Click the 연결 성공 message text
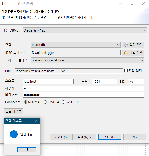The height and width of the screenshot is (156, 149). tap(26, 134)
